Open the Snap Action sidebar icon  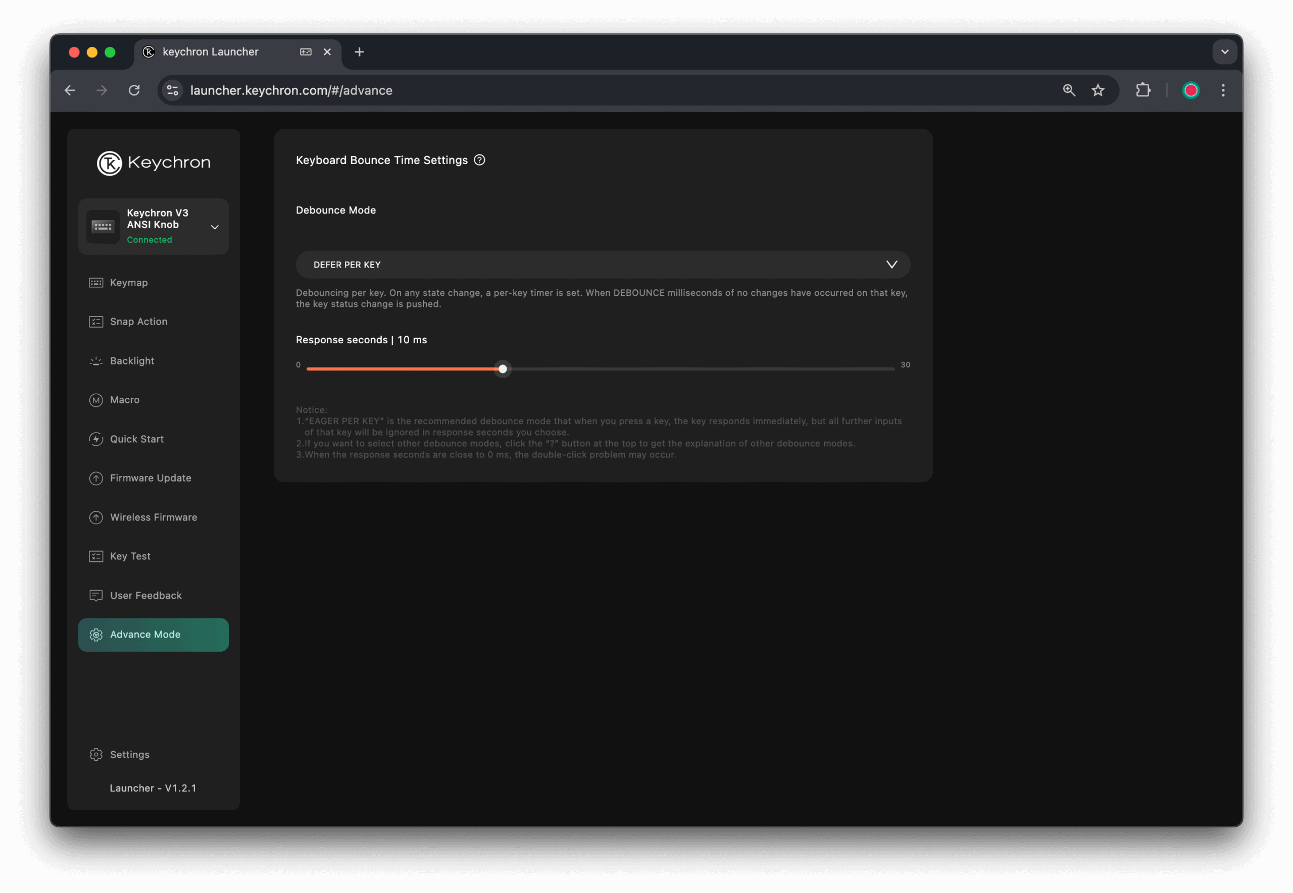96,322
